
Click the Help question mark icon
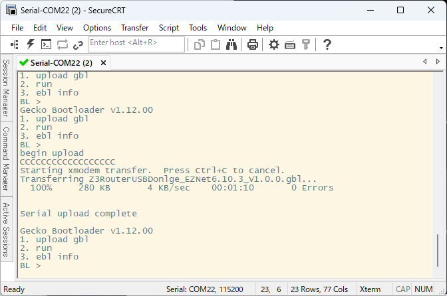click(327, 44)
